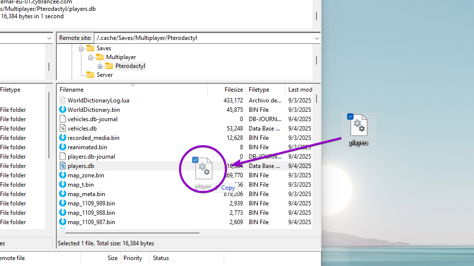Toggle the checkbox on the desktop players file

click(x=351, y=116)
